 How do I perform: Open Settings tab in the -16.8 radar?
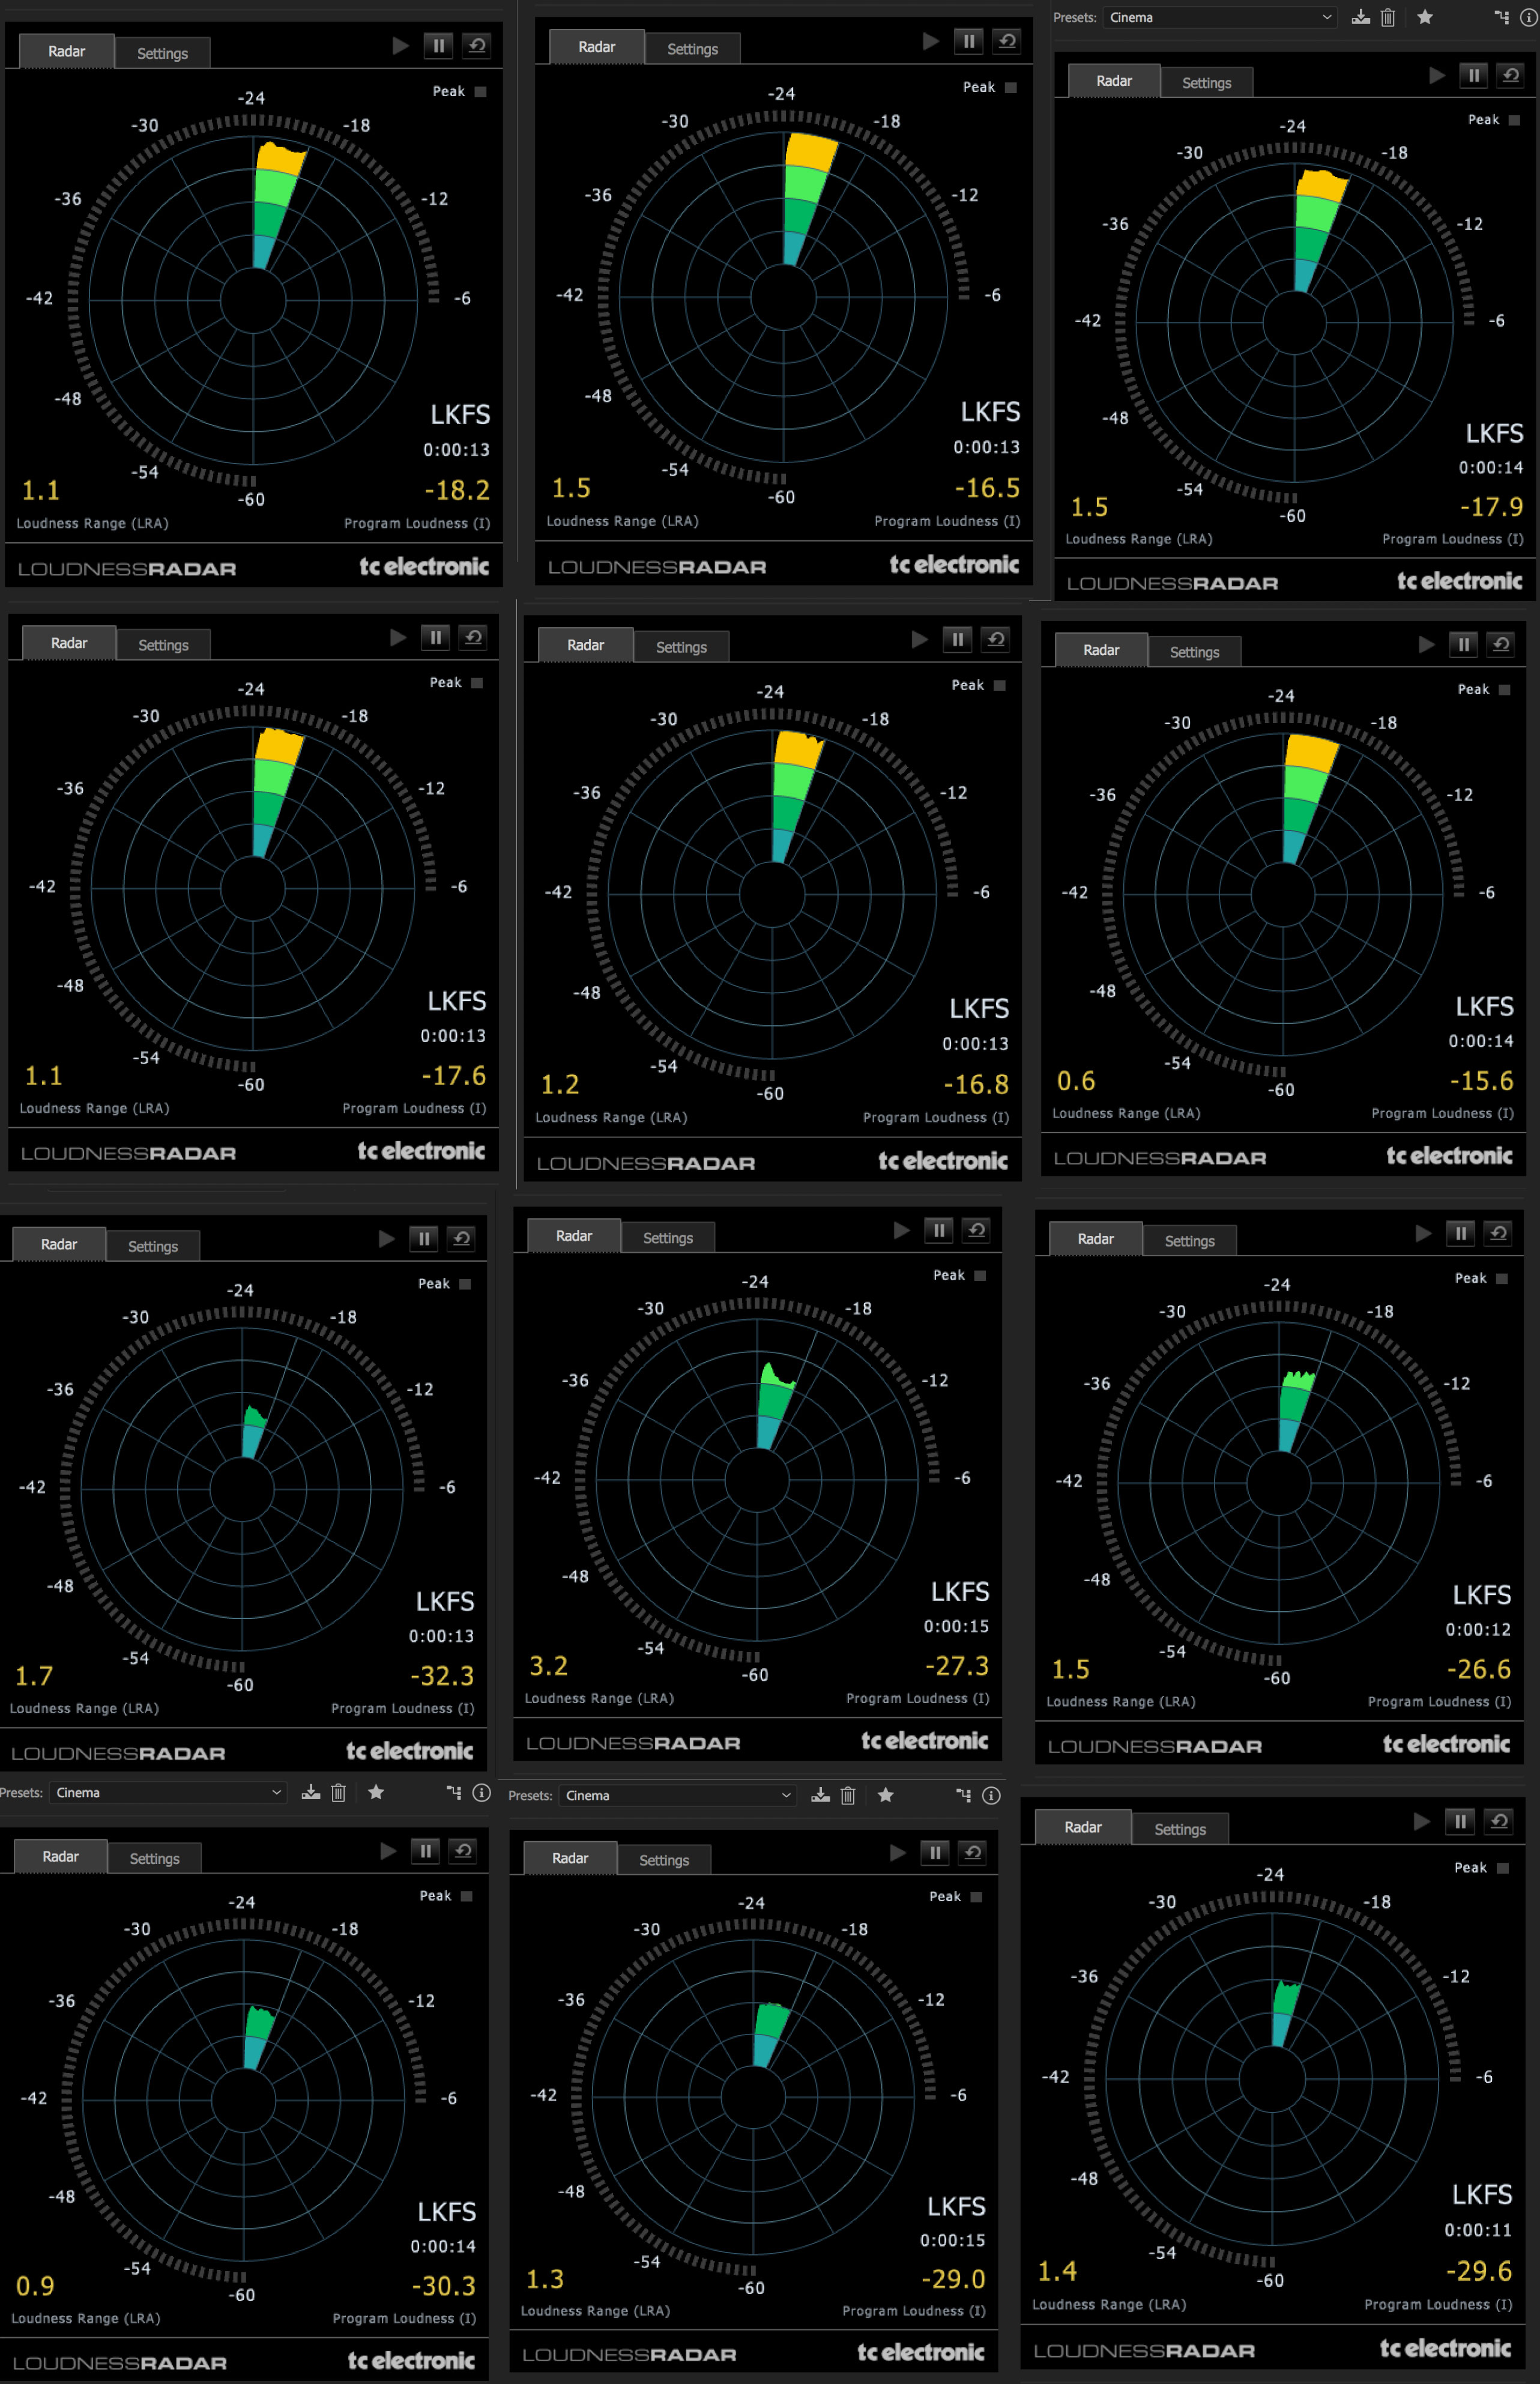point(681,647)
